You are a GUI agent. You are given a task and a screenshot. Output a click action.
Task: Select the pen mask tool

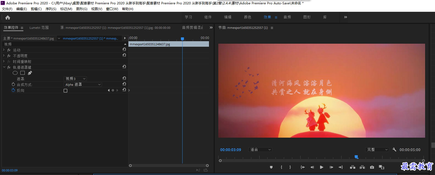30,73
